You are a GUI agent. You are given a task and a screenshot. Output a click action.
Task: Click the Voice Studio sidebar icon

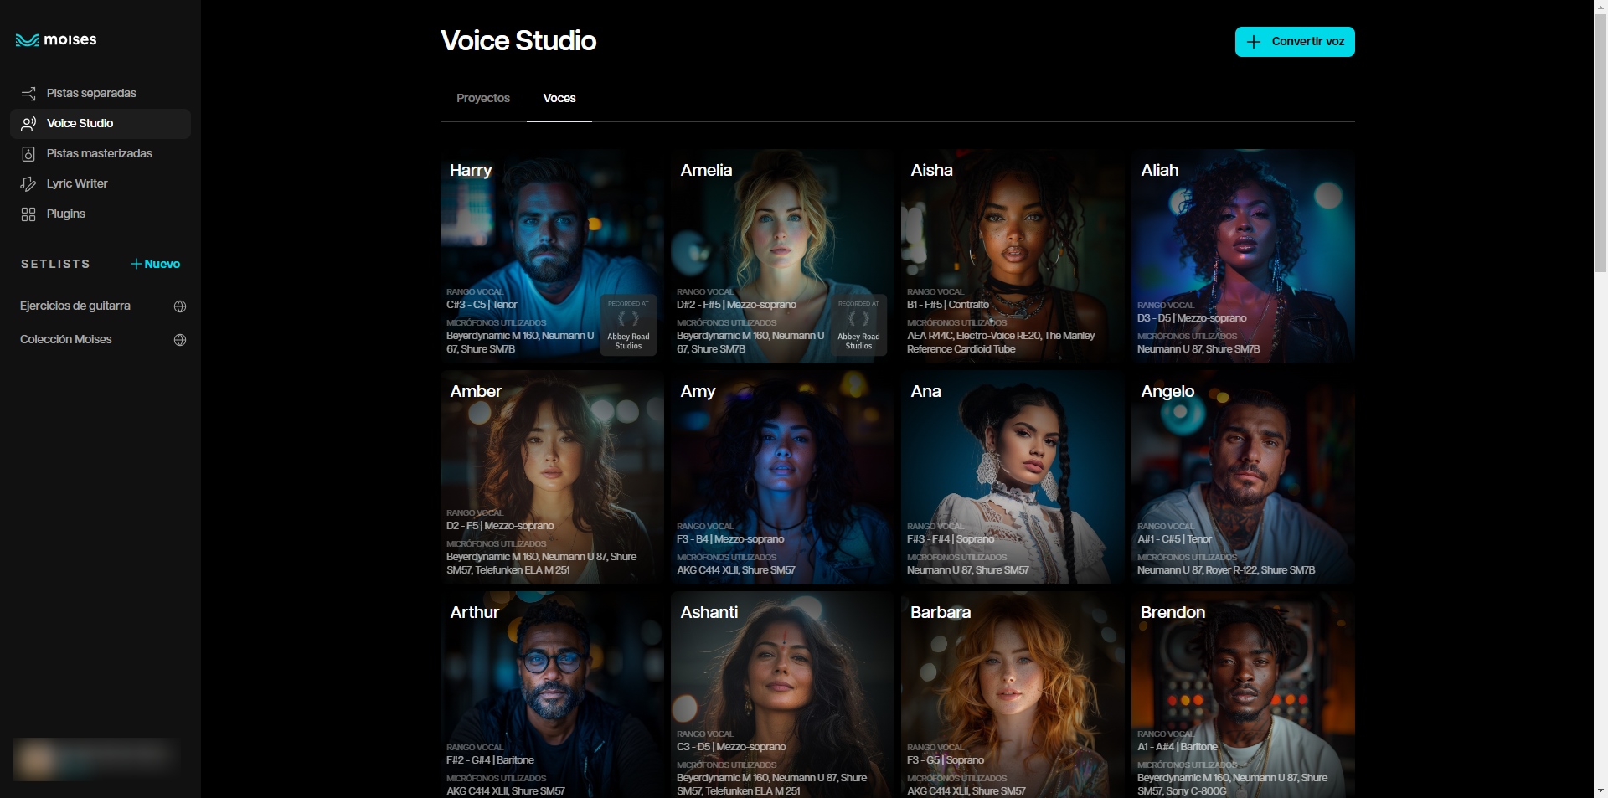coord(28,124)
